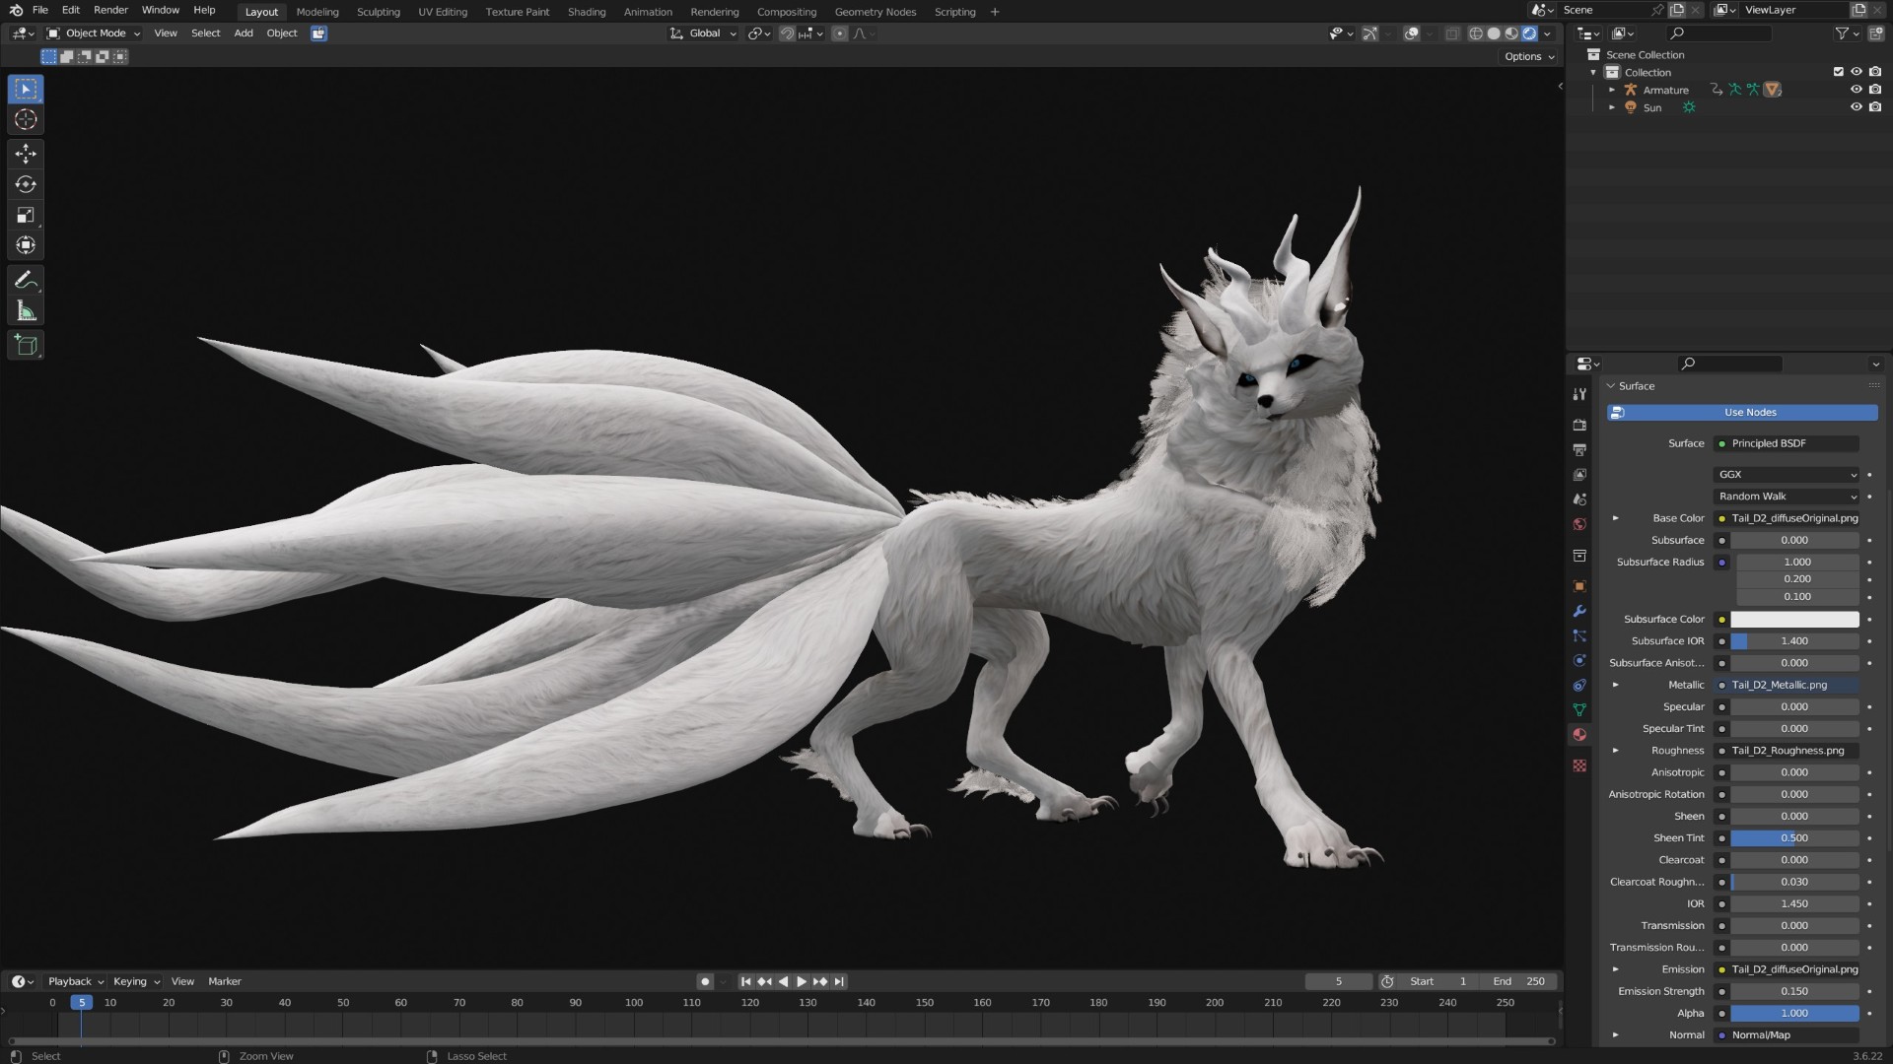Activate the Cursor tool

tap(26, 119)
